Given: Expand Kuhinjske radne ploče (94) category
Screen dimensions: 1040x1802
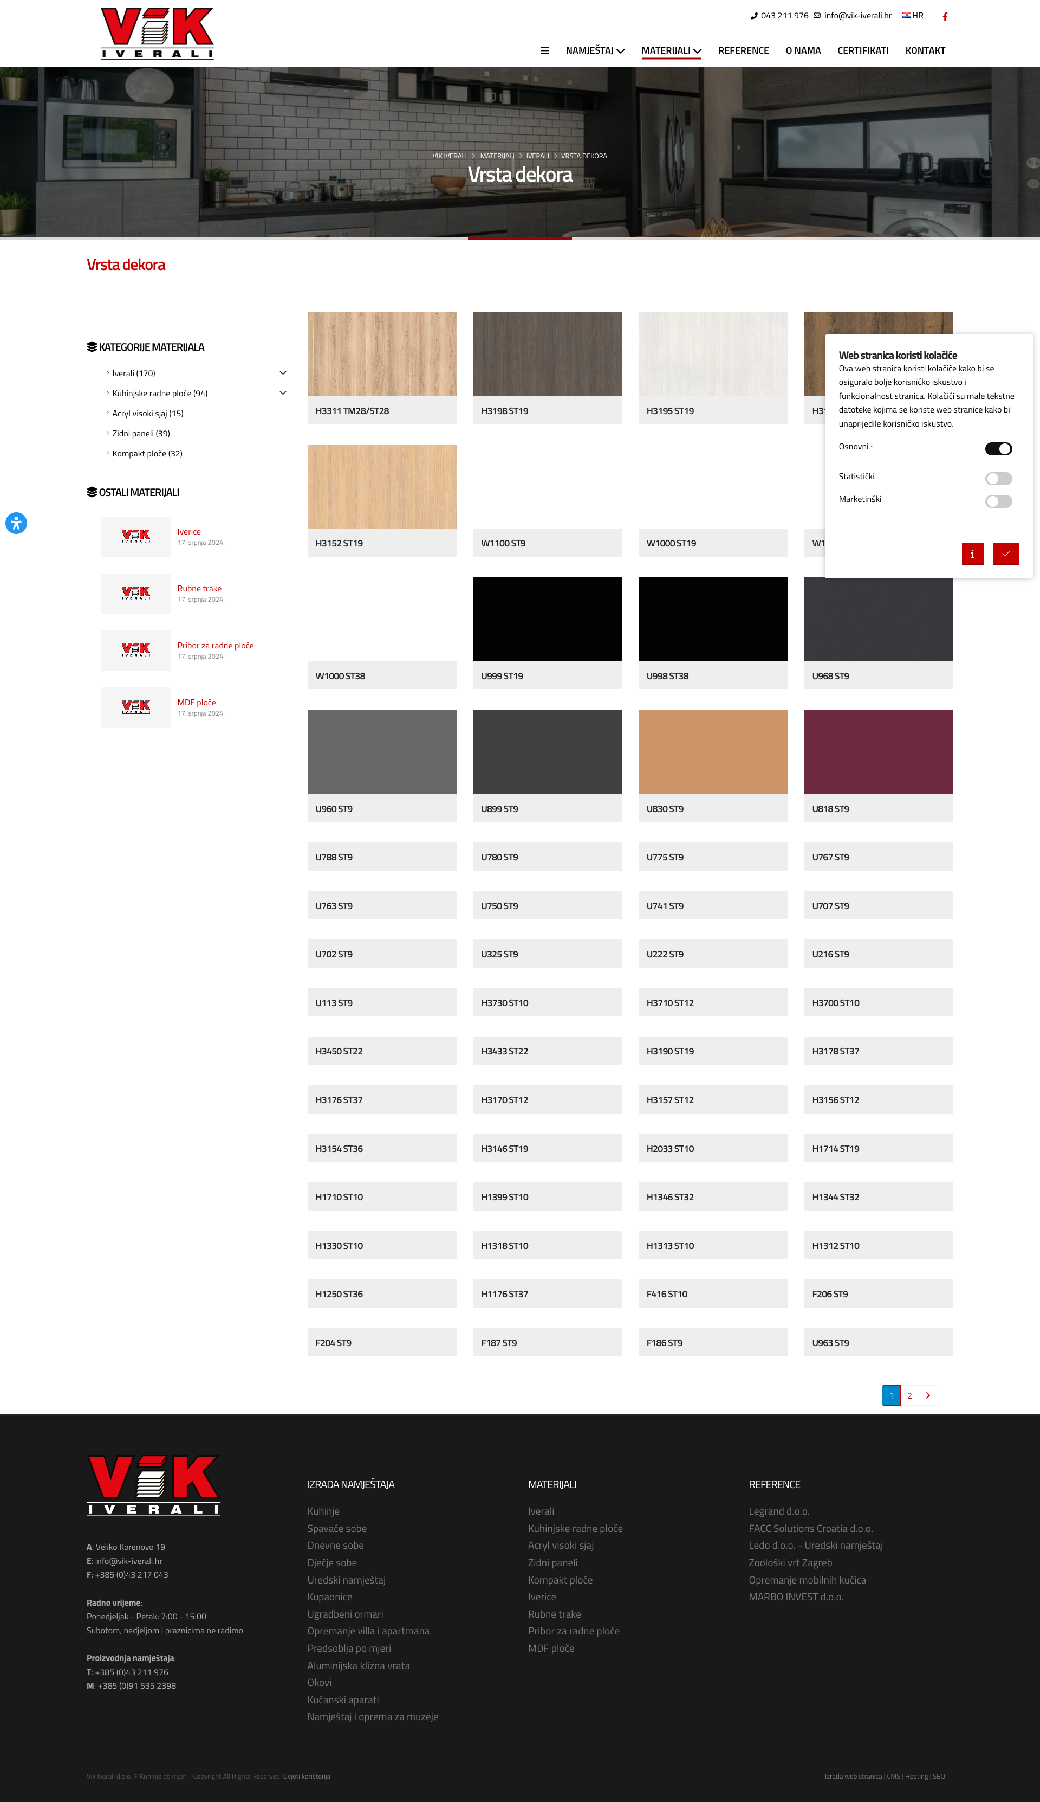Looking at the screenshot, I should [x=283, y=392].
